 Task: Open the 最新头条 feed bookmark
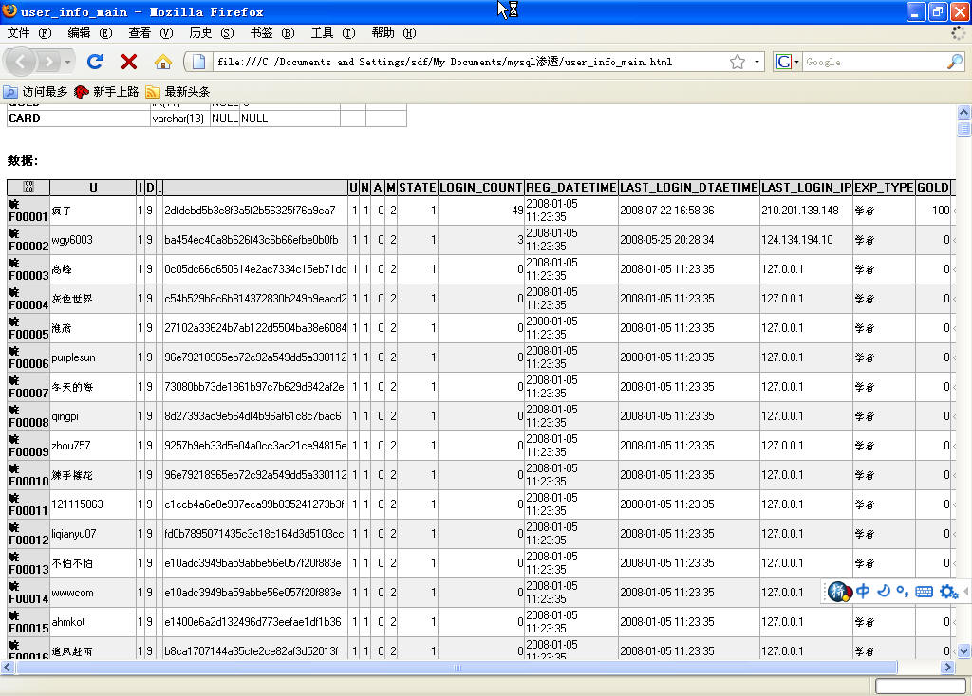178,92
